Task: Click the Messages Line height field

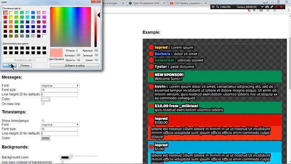Action: point(59,94)
